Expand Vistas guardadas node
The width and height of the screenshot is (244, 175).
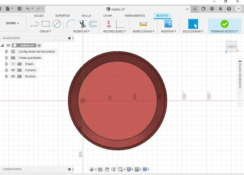[x=7, y=58]
